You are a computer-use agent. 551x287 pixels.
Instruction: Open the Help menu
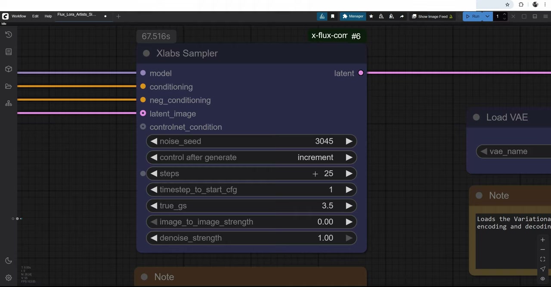(48, 16)
